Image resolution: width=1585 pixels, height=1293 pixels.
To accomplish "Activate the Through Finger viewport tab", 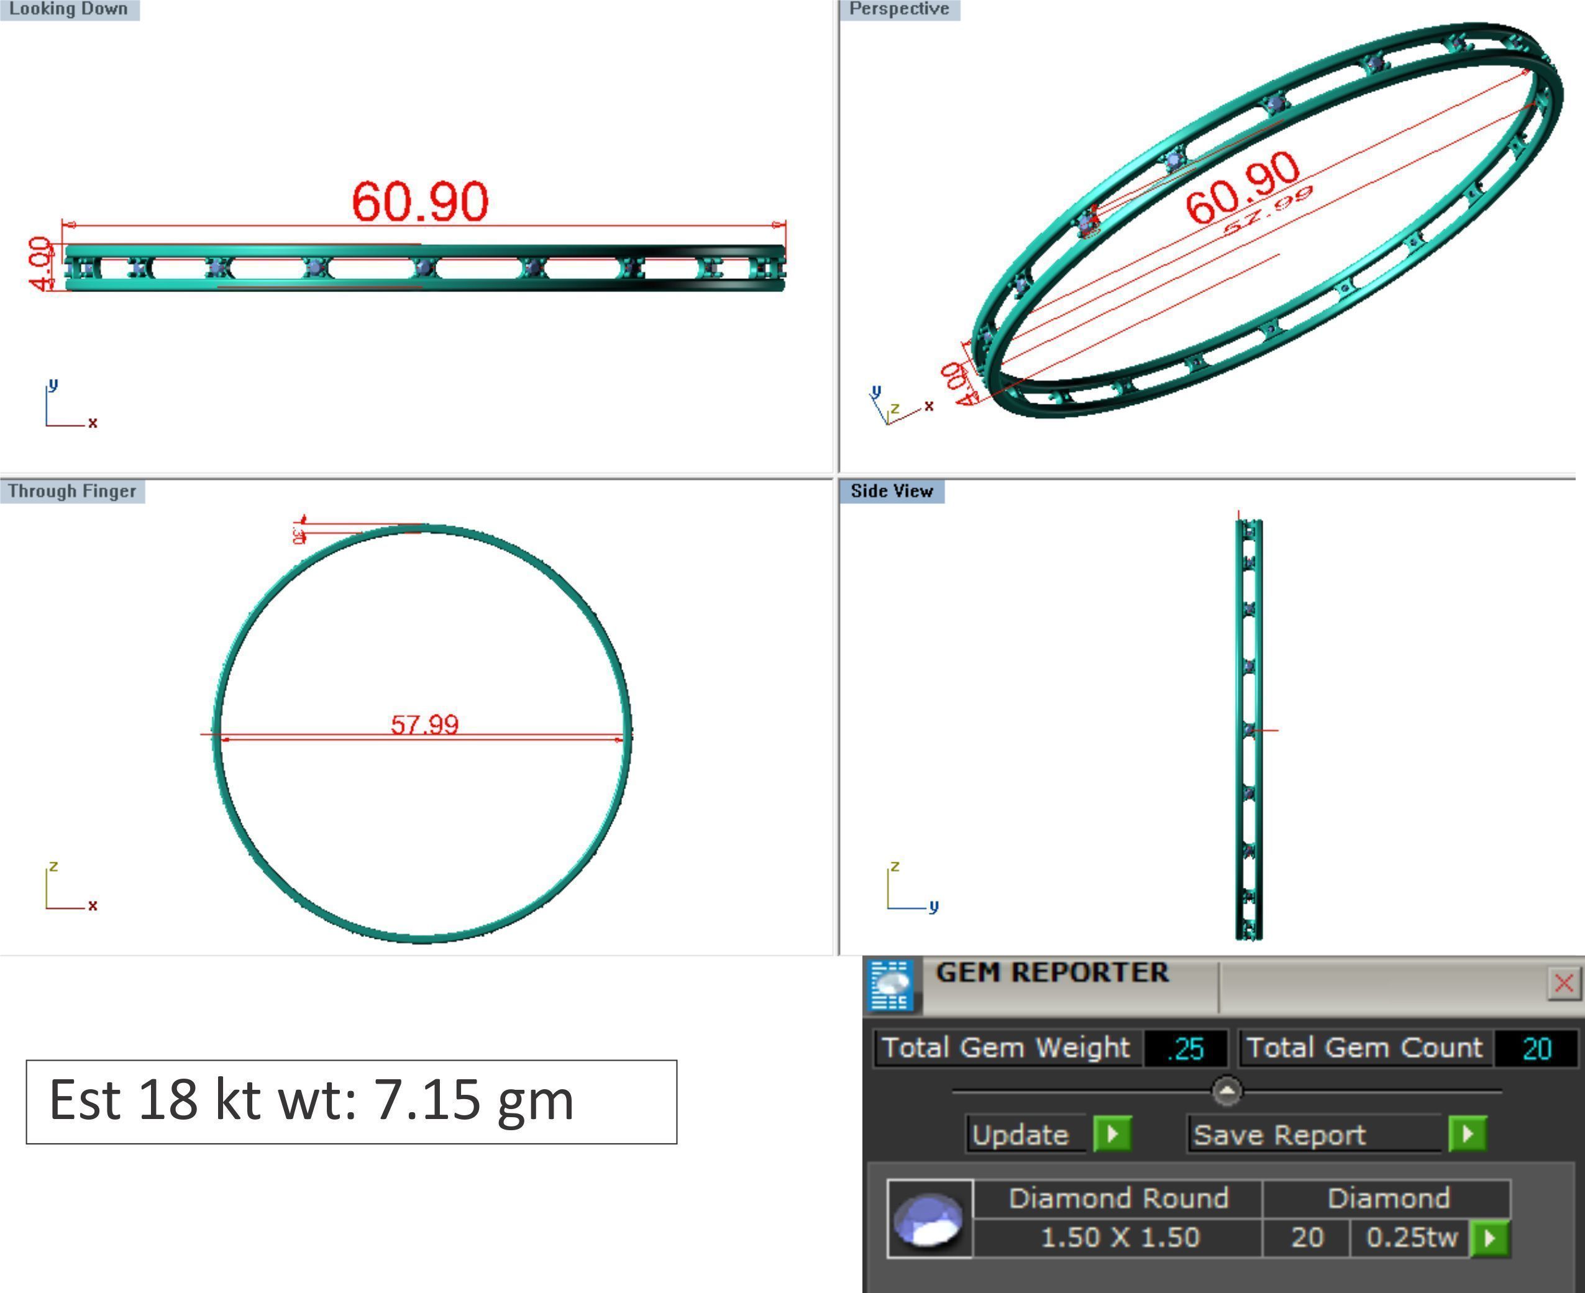I will tap(72, 491).
